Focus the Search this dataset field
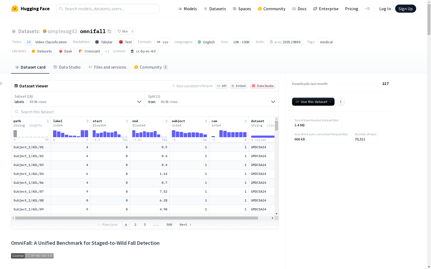Screen dimensions: 431x269 pos(145,112)
